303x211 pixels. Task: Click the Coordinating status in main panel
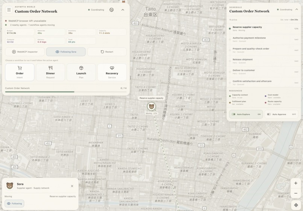point(96,10)
